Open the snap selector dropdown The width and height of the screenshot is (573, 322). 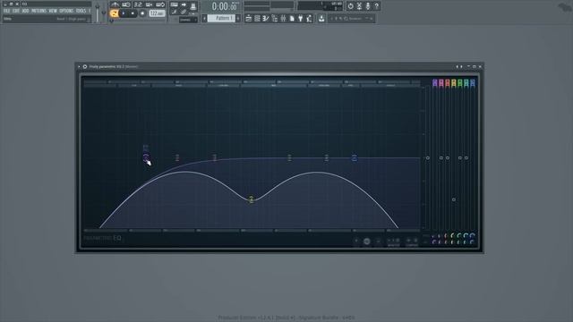click(188, 20)
